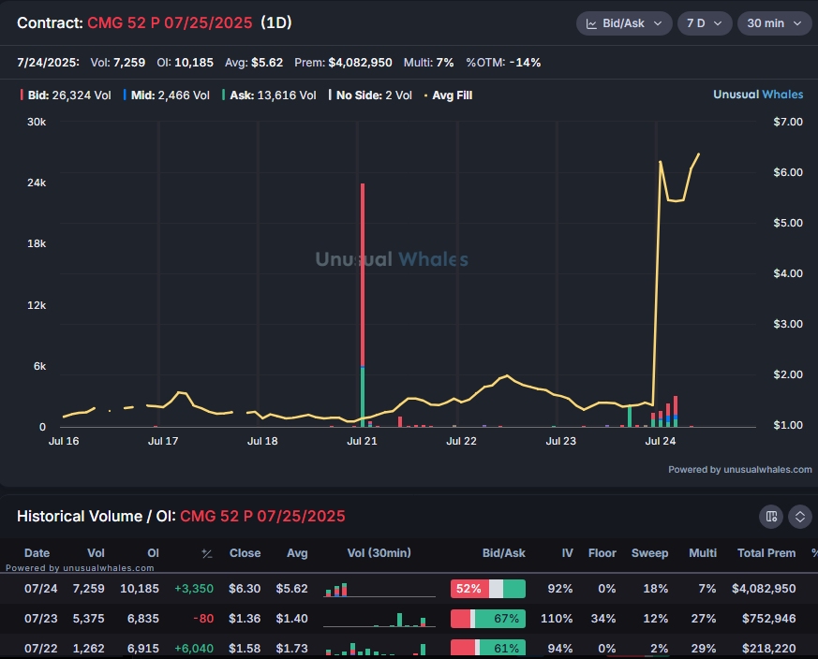Sort by the IV column header
The height and width of the screenshot is (659, 818).
[x=567, y=553]
